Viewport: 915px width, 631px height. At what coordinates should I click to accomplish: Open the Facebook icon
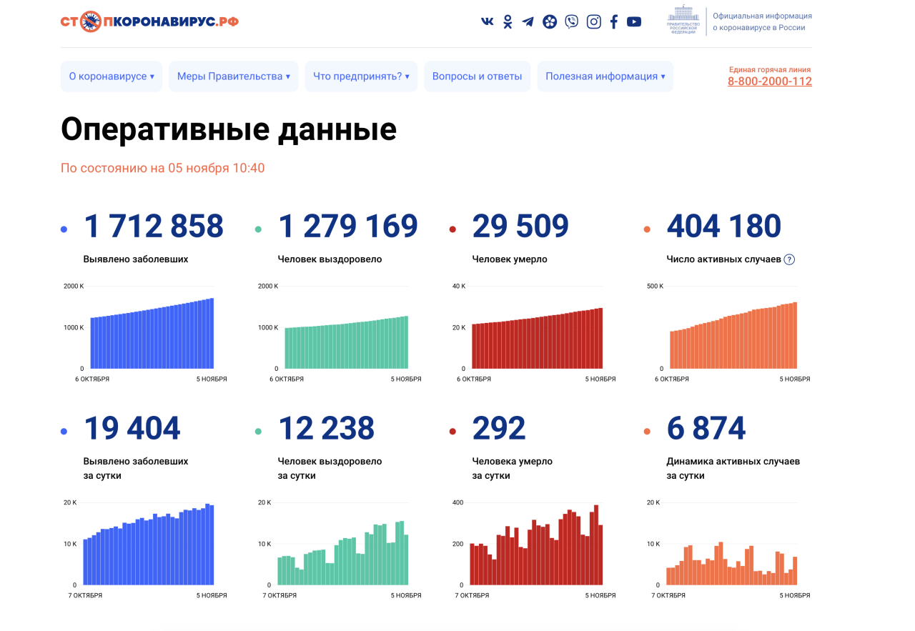point(613,21)
